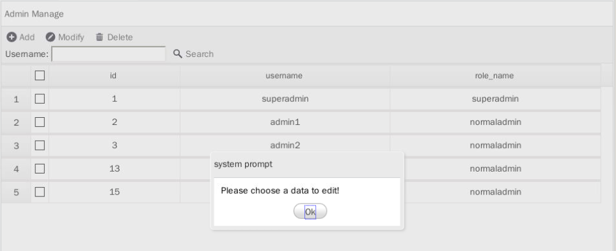Select the admin2 username cell
616x251 pixels.
(x=285, y=145)
